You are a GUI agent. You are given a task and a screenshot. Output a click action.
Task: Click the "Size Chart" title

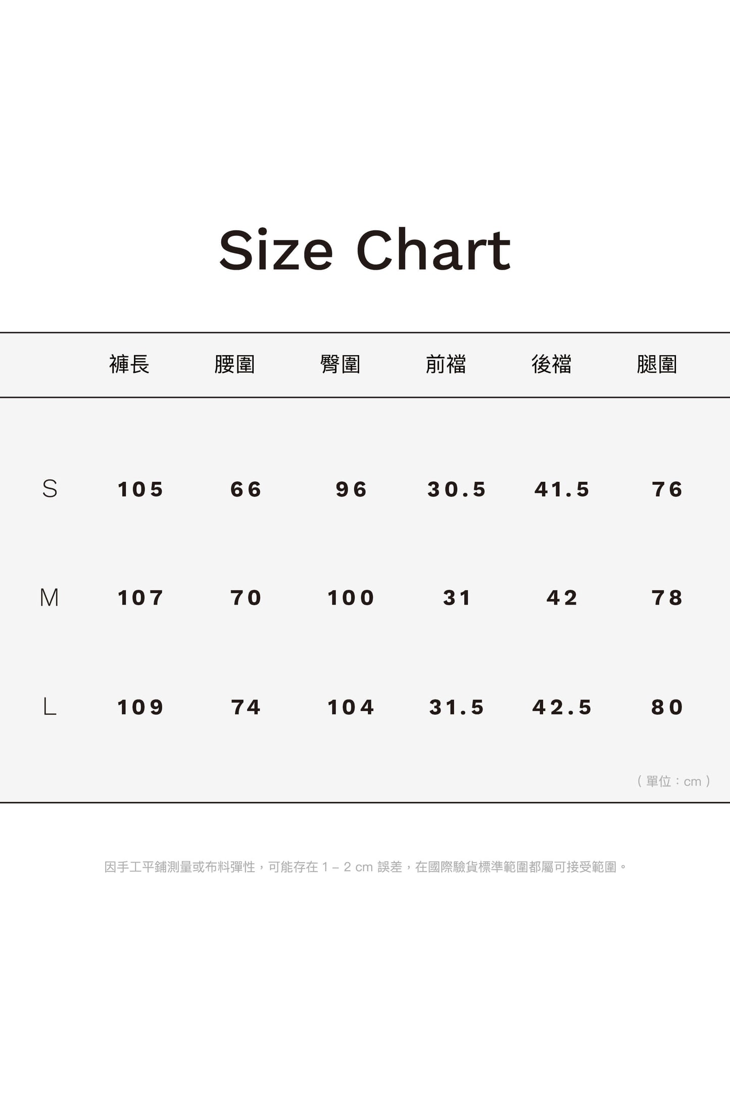pos(365,251)
